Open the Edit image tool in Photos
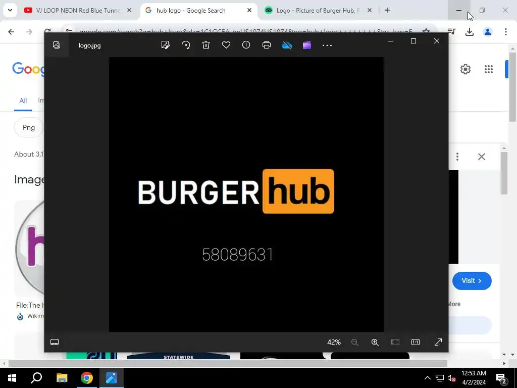517x388 pixels. pos(165,45)
